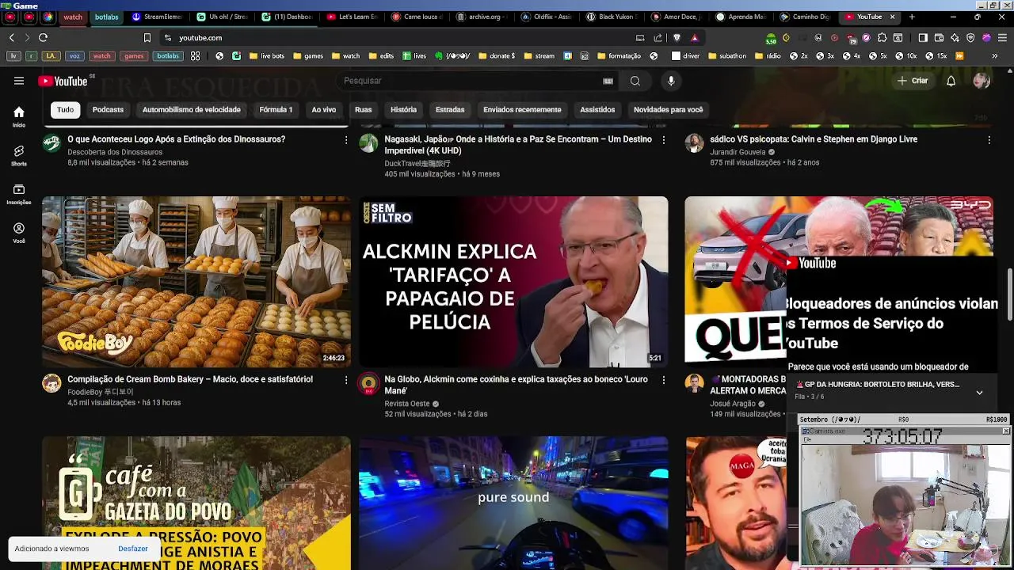
Task: Open the '10x' bookmark
Action: [x=907, y=56]
